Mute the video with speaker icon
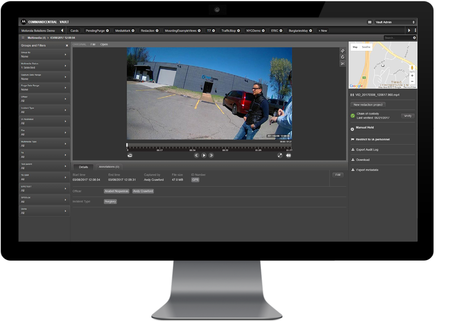Image resolution: width=466 pixels, height=321 pixels. [x=288, y=155]
